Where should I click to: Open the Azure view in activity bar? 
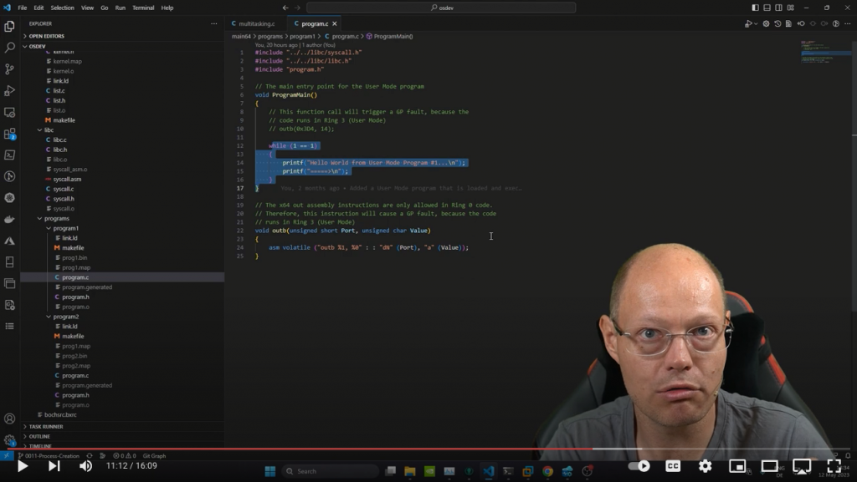9,241
